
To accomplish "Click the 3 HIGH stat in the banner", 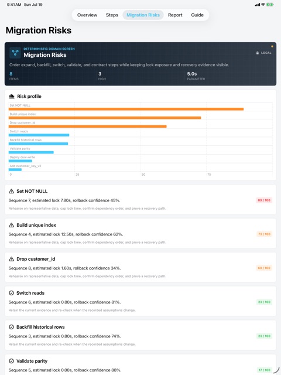I will 102,76.
